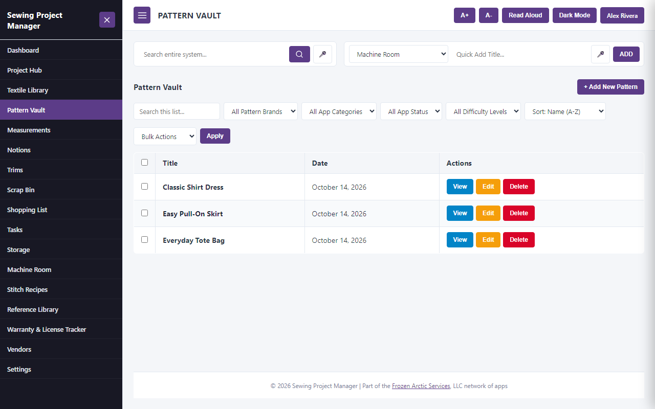The height and width of the screenshot is (409, 655).
Task: Open the All Pattern Brands filter
Action: tap(260, 111)
